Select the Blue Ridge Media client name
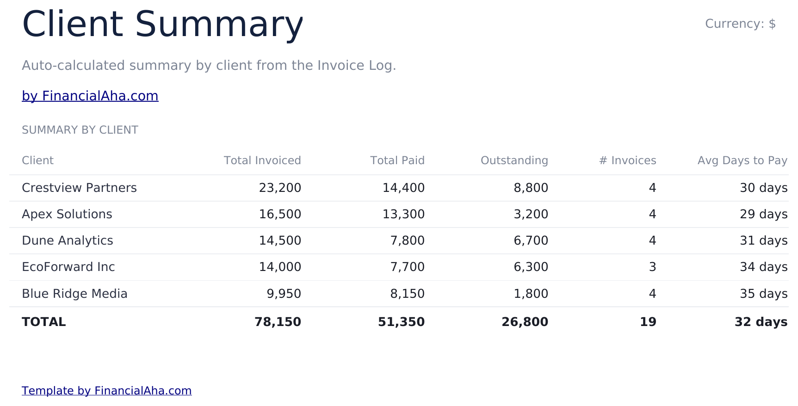Screen dimensions: 798x406 74,294
